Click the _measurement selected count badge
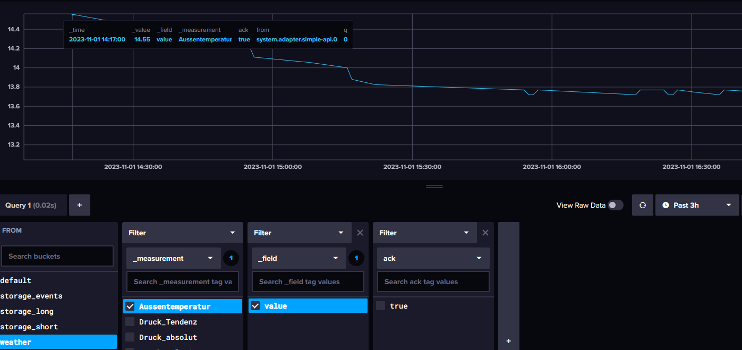This screenshot has width=742, height=350. 231,258
